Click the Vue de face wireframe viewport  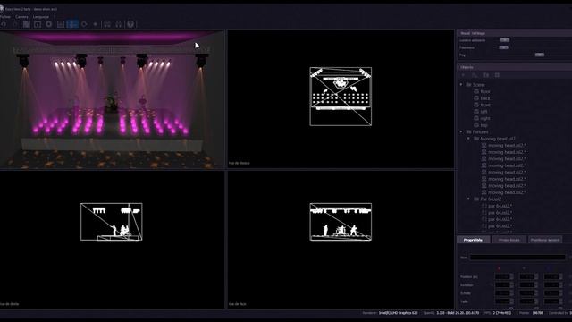click(341, 240)
